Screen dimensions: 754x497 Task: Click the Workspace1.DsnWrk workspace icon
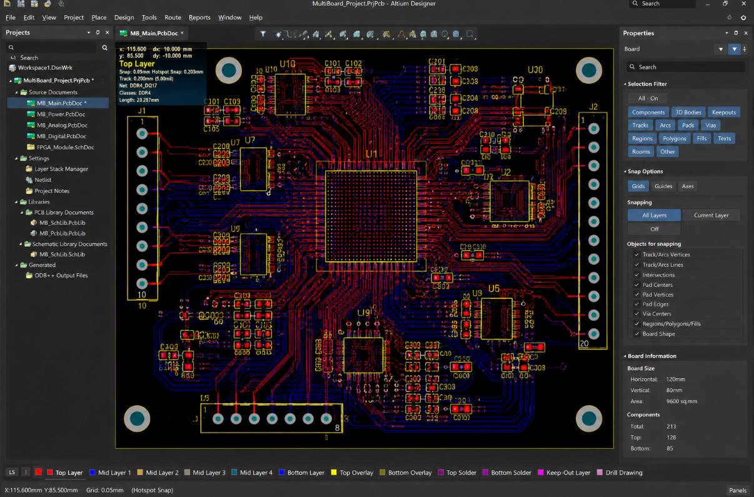[12, 68]
